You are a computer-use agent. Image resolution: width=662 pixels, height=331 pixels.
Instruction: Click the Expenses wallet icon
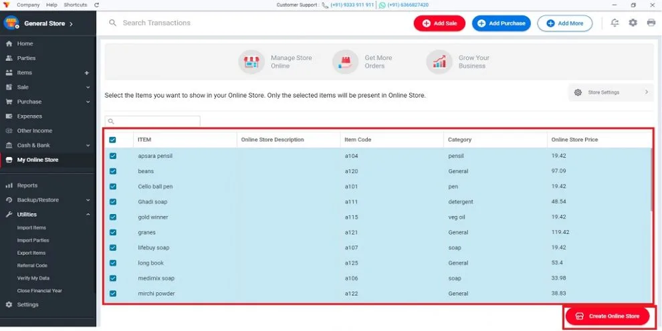coord(9,116)
